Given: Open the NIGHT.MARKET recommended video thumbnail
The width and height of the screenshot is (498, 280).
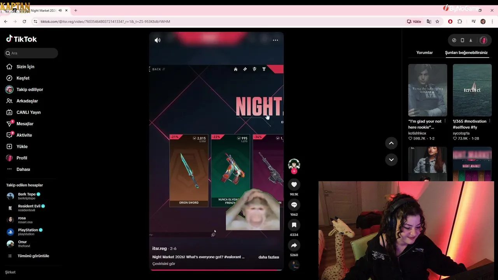Looking at the screenshot, I should coord(472,164).
